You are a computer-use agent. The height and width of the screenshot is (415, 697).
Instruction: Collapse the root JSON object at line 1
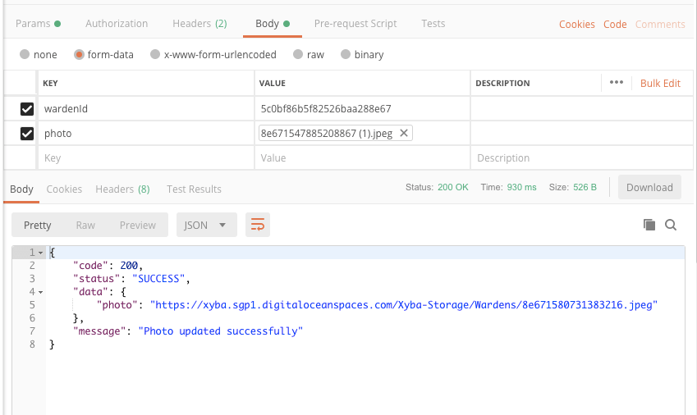(41, 253)
